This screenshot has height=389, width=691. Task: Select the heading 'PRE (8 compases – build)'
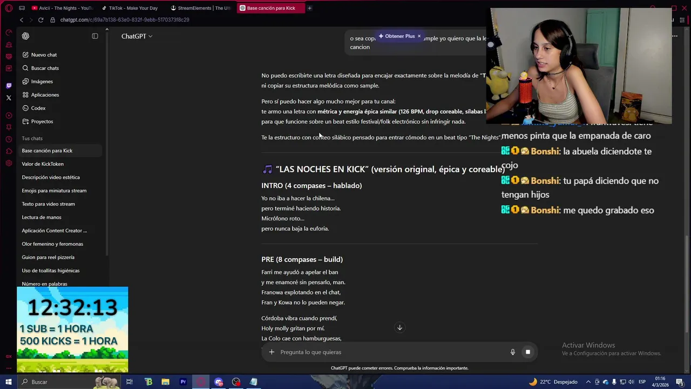(302, 259)
